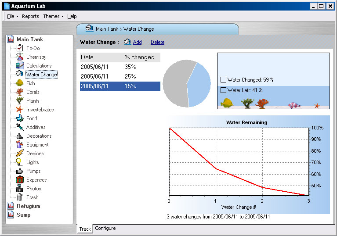
Task: Click the Trash can icon
Action: (19, 197)
